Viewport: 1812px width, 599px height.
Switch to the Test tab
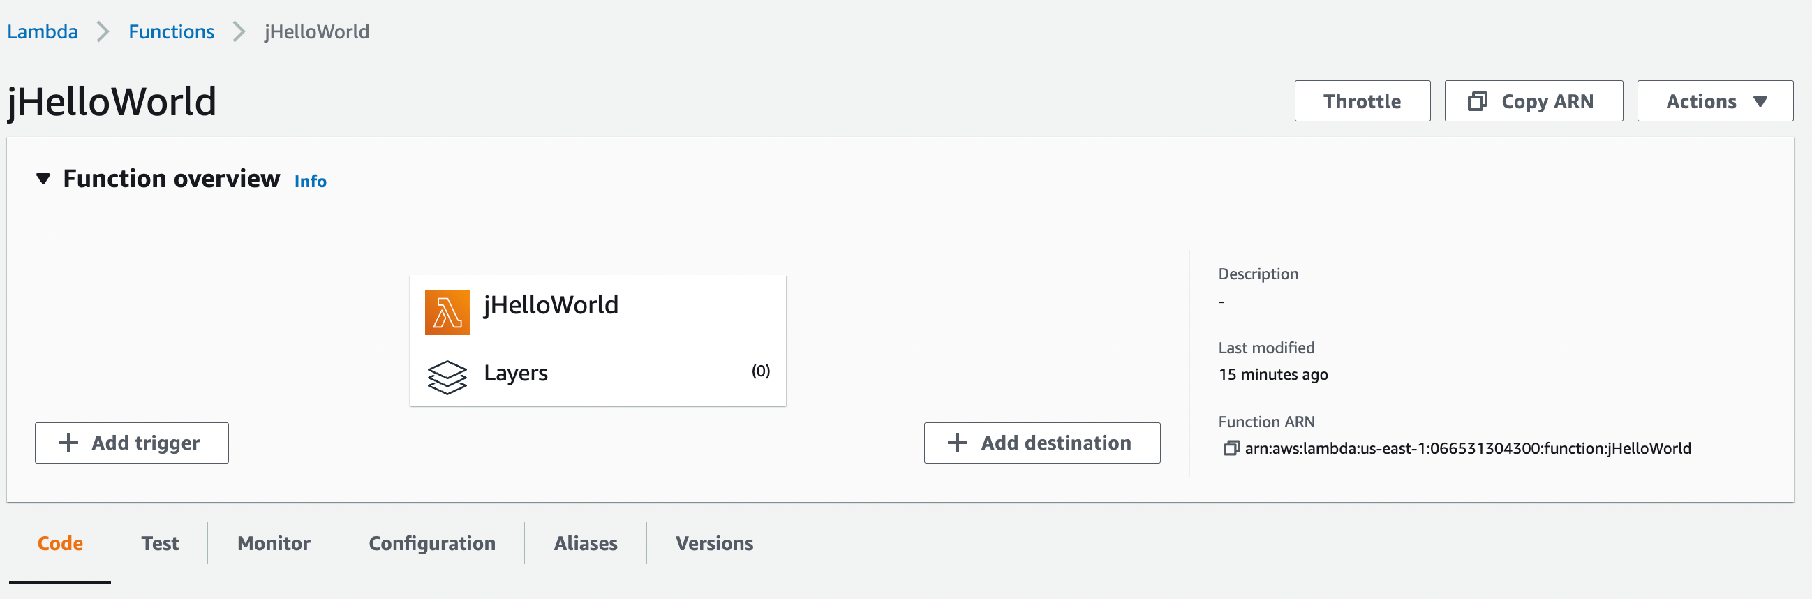160,543
